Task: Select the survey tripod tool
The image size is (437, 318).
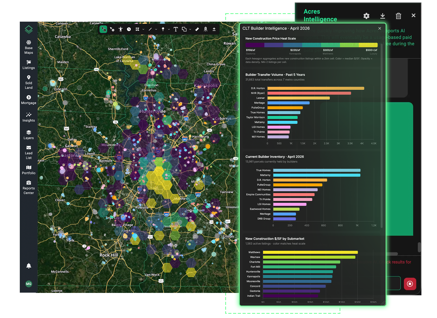Action: (x=205, y=29)
